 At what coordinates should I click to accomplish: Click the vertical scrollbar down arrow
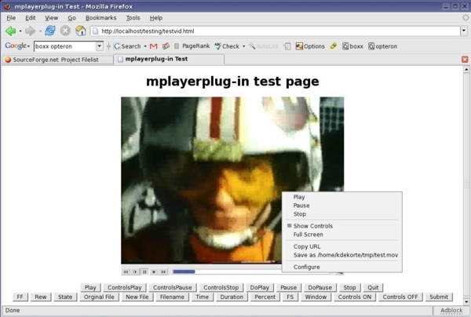pyautogui.click(x=466, y=301)
